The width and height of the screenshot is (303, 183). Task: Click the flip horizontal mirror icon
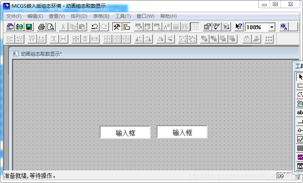click(x=161, y=39)
